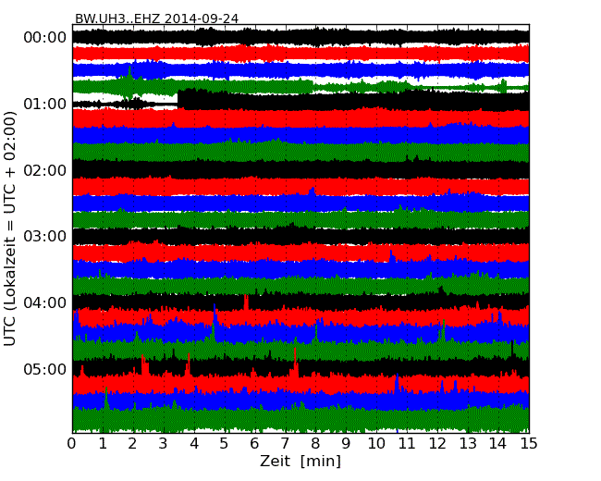The width and height of the screenshot is (601, 481).
Task: Click x-axis tick label 15
Action: click(x=529, y=444)
